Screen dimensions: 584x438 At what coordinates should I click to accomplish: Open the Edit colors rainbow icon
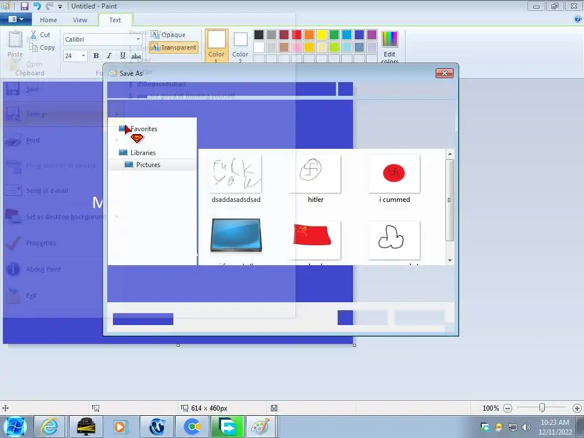(390, 39)
